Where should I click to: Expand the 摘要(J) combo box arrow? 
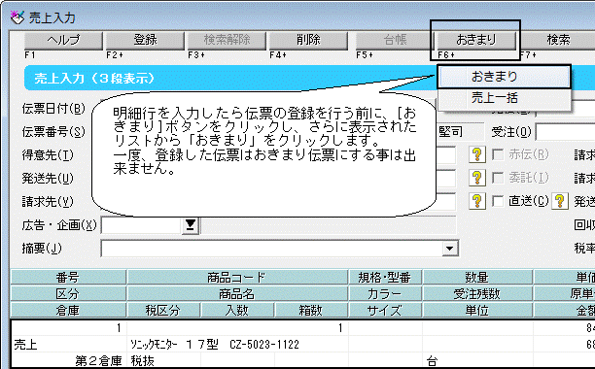(x=450, y=249)
